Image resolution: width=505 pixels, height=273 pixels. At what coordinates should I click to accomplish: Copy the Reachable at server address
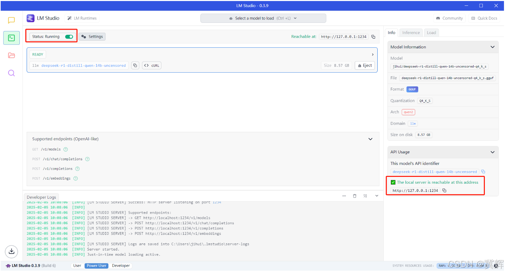(373, 37)
